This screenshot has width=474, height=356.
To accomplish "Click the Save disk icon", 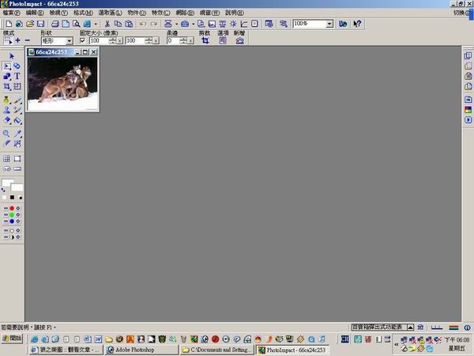I will pos(40,24).
